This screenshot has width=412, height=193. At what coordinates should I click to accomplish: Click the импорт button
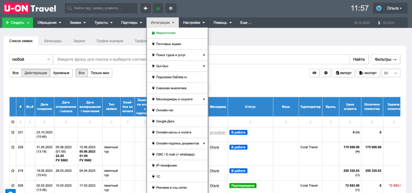pos(344,73)
